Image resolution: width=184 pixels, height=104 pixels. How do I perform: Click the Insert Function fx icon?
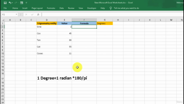pos(38,14)
